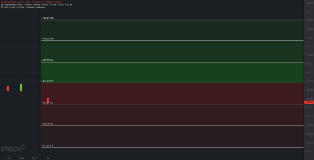This screenshot has height=160, width=314.
Task: Click the 4.417,39 (S3) support line label
Action: 47,146
